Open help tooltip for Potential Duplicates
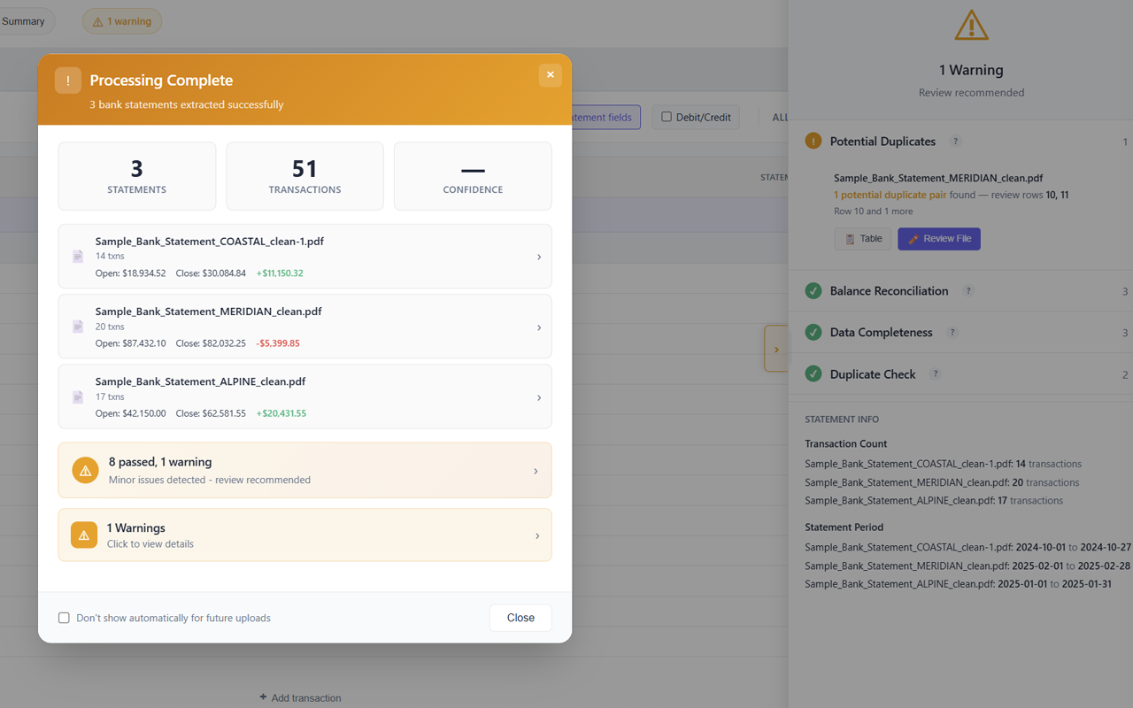 click(955, 142)
